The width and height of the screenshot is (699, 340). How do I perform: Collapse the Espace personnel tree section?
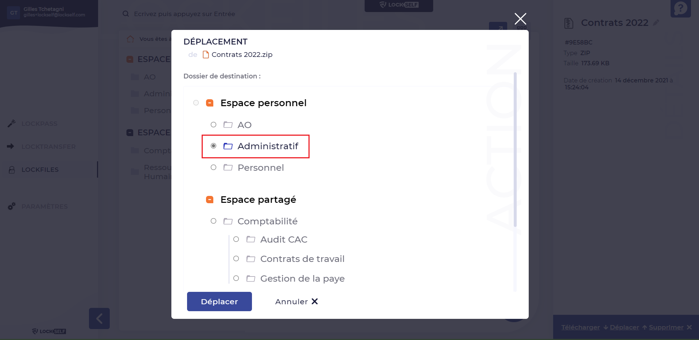click(210, 103)
